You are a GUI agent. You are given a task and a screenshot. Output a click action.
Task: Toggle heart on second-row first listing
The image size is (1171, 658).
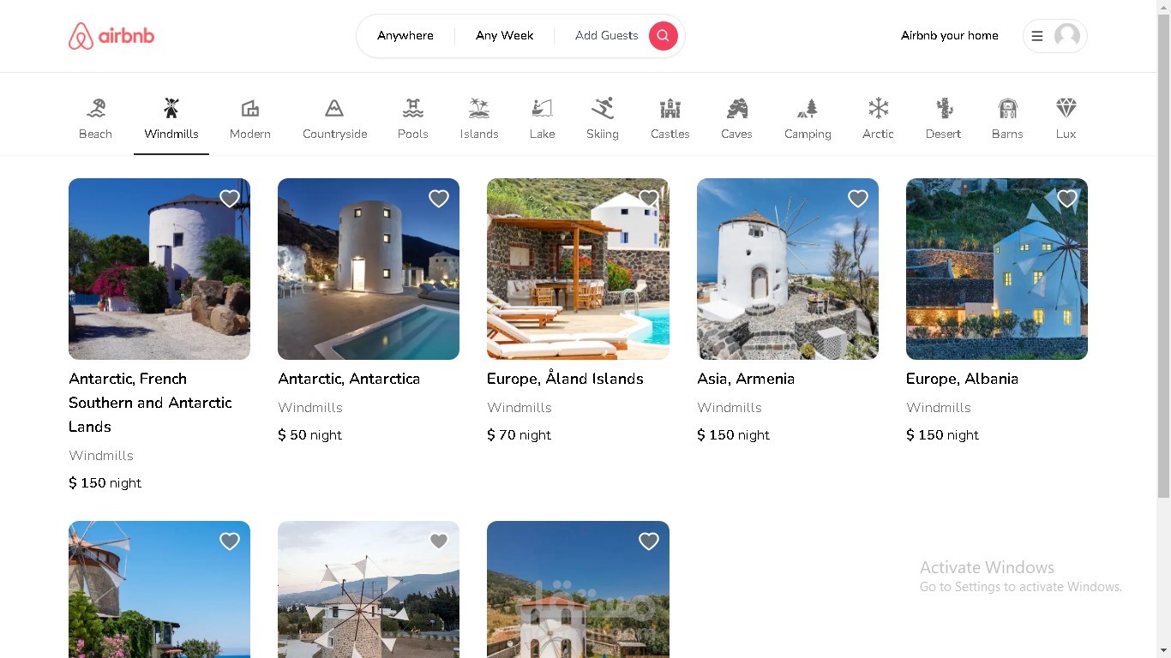click(230, 541)
